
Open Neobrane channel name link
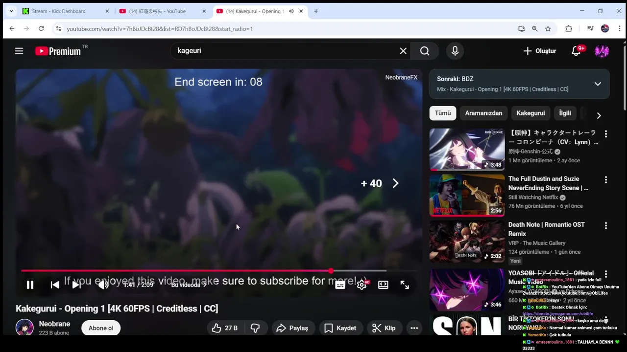(54, 324)
